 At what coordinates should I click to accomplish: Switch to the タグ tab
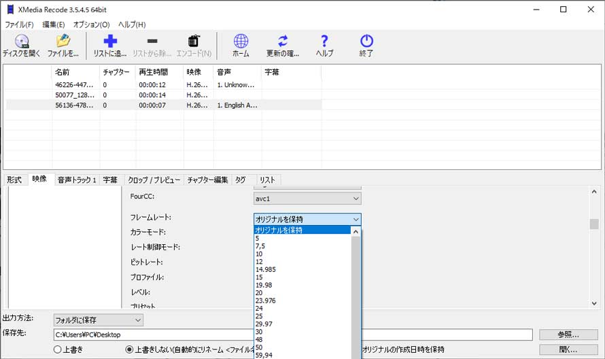tap(241, 179)
